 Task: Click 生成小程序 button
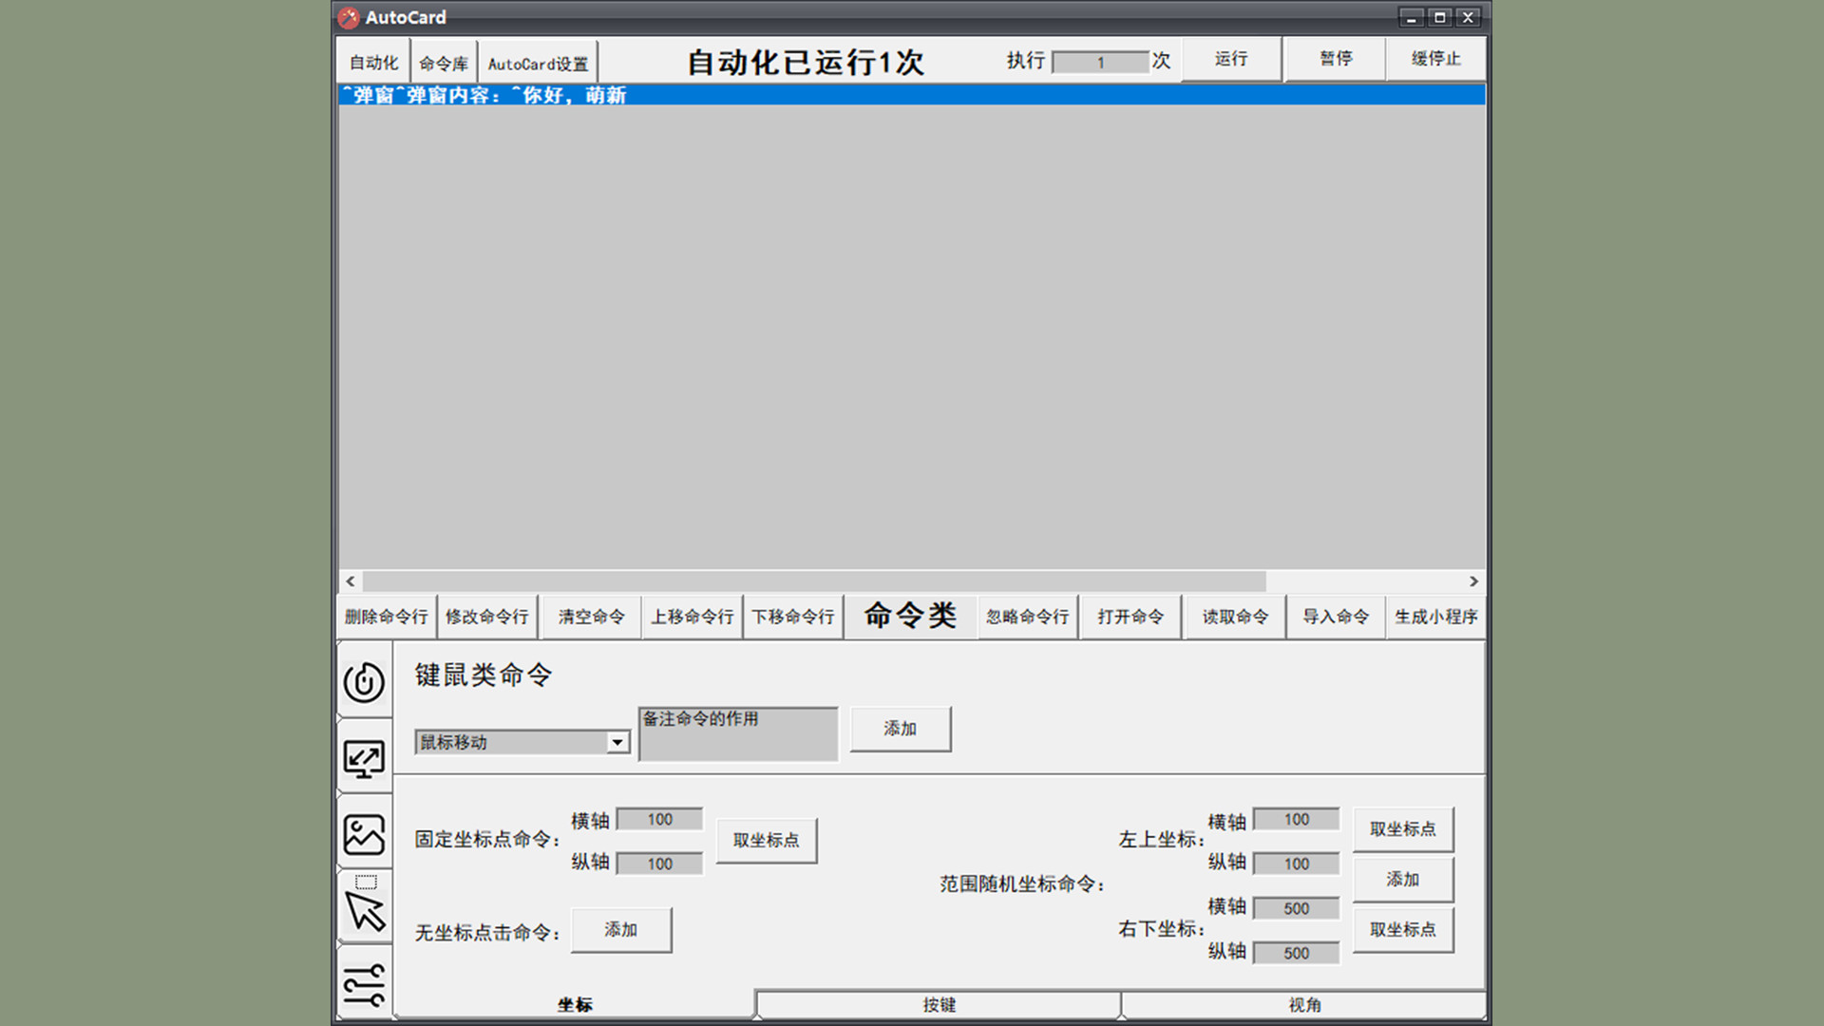tap(1435, 617)
